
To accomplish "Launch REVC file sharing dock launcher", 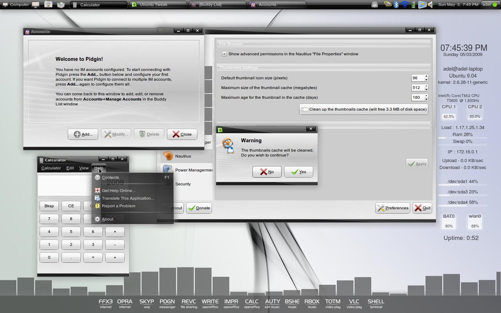I will tap(189, 303).
